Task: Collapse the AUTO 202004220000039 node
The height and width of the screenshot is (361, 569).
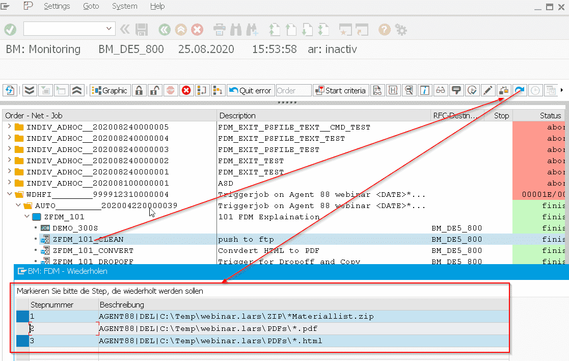Action: (x=18, y=205)
